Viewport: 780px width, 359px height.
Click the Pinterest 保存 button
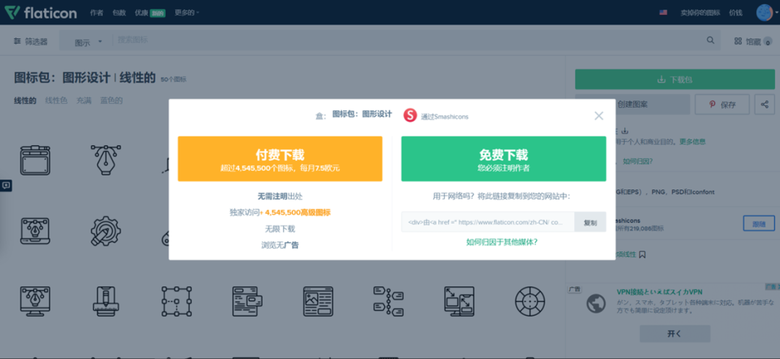[x=722, y=105]
